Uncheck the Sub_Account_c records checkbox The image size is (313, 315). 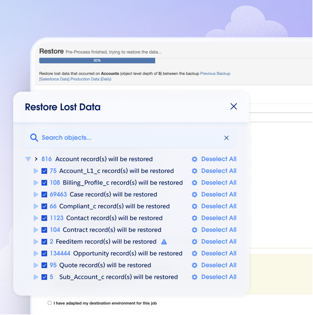coord(44,277)
